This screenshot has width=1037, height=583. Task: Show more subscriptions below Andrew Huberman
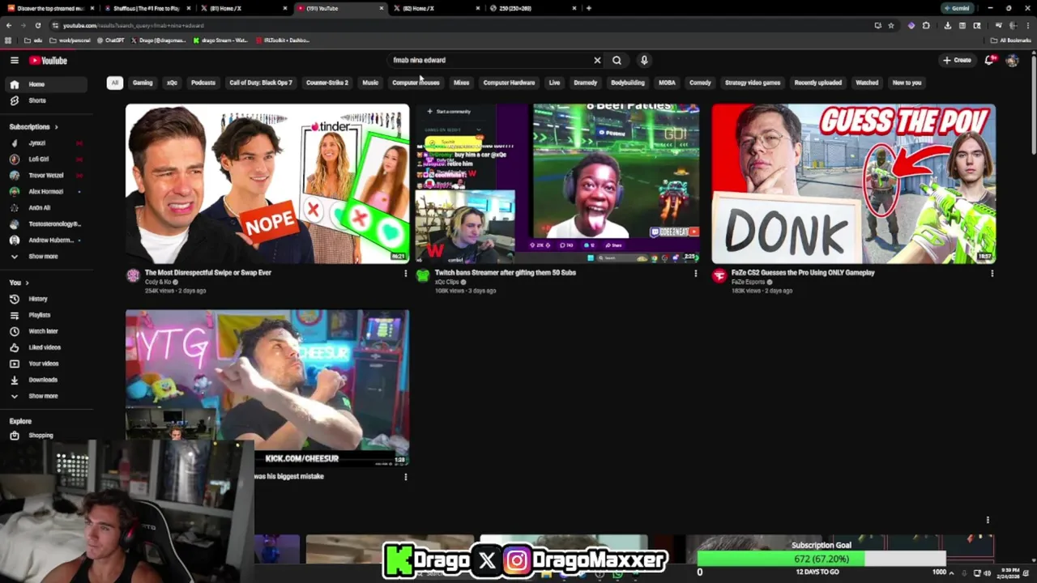pos(47,257)
